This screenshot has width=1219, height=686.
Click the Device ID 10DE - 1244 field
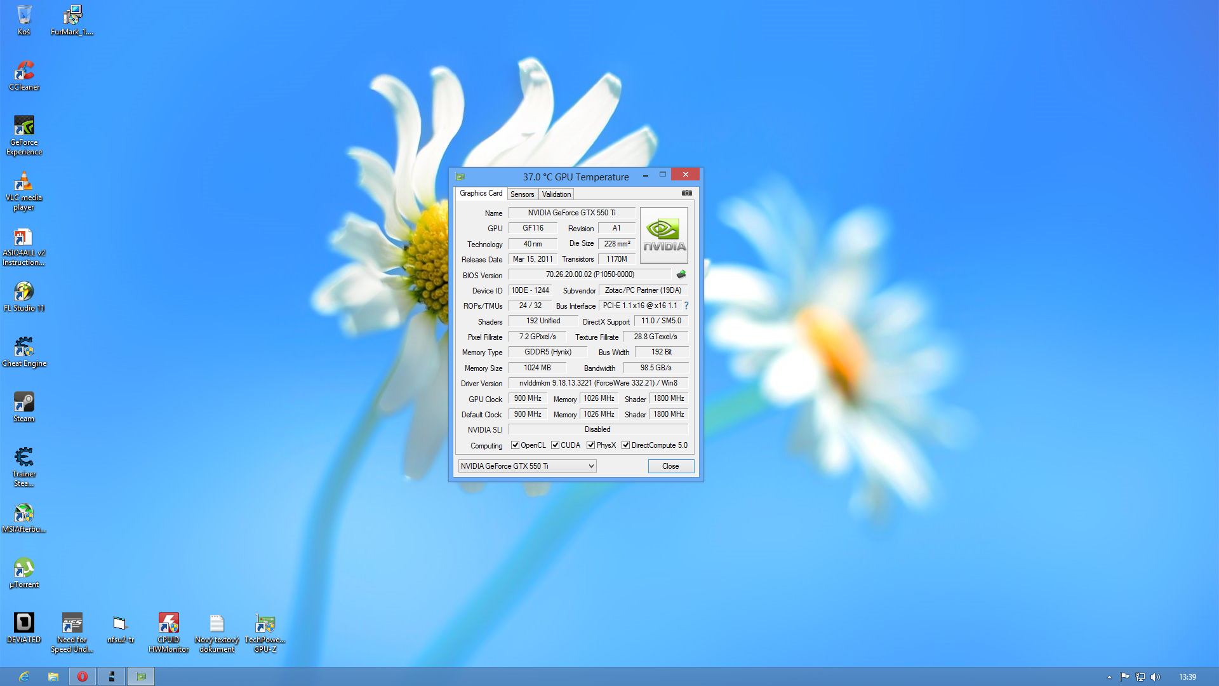click(530, 290)
